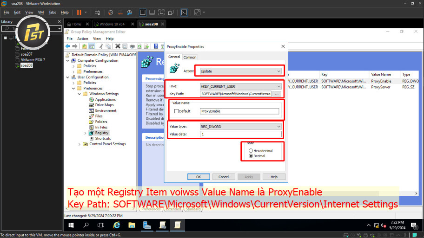Click Key Path browse ellipsis button
Screen dimensions: 424x238
[x=277, y=94]
